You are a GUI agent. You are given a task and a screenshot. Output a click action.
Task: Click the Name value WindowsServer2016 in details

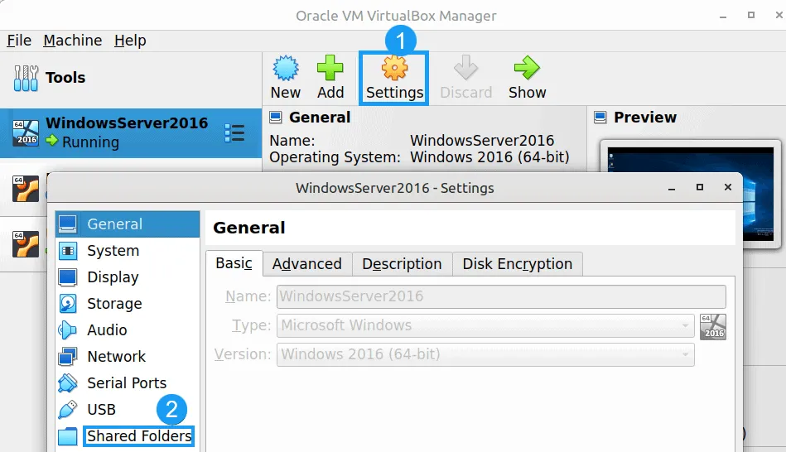click(x=482, y=140)
